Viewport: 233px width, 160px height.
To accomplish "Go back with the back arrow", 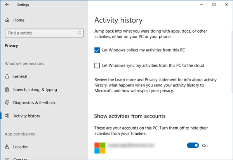I will (x=7, y=5).
